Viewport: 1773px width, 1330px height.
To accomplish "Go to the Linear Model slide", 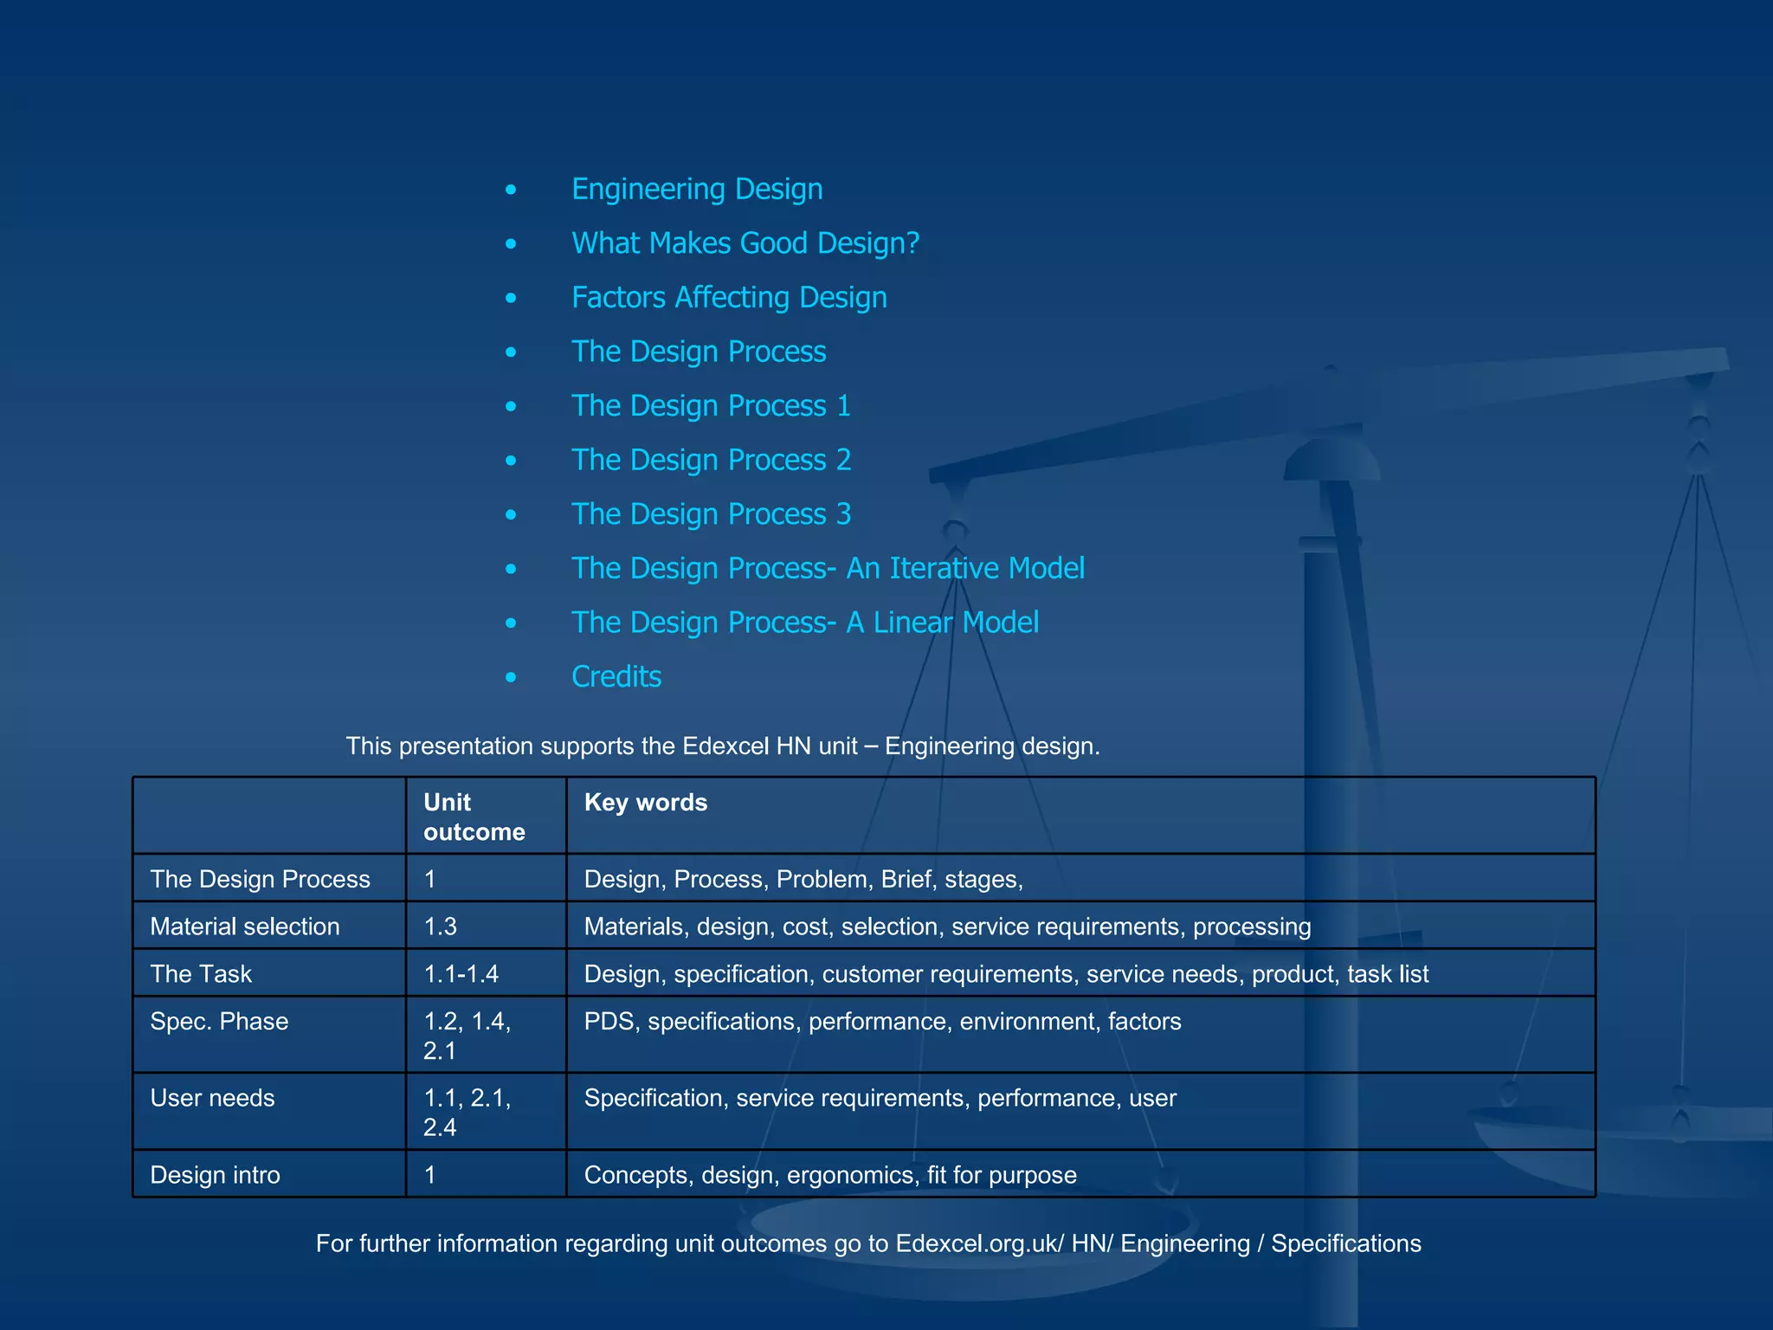I will tap(804, 623).
